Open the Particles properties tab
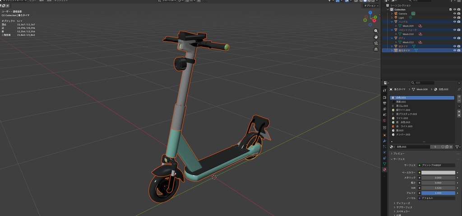 click(384, 147)
